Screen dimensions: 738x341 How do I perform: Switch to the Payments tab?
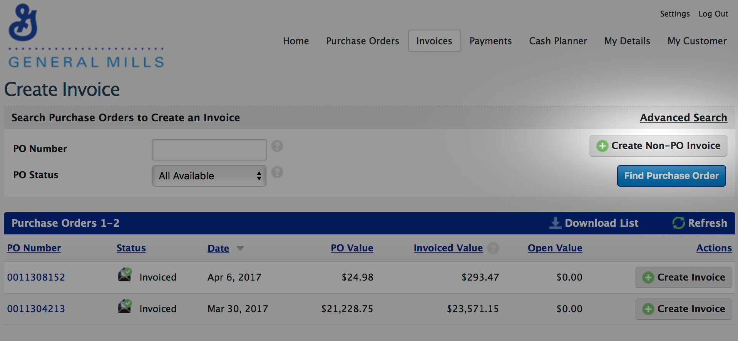[490, 41]
